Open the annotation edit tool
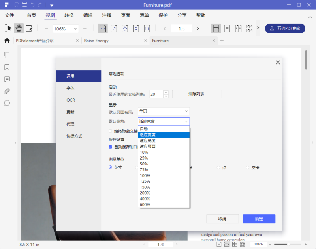316x249 pixels. pos(29,28)
